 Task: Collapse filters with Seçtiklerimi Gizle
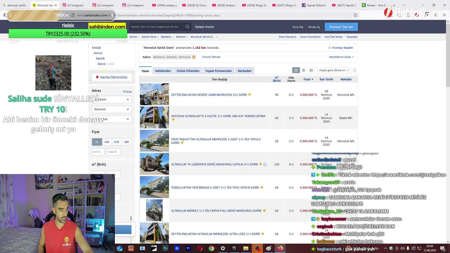(341, 57)
